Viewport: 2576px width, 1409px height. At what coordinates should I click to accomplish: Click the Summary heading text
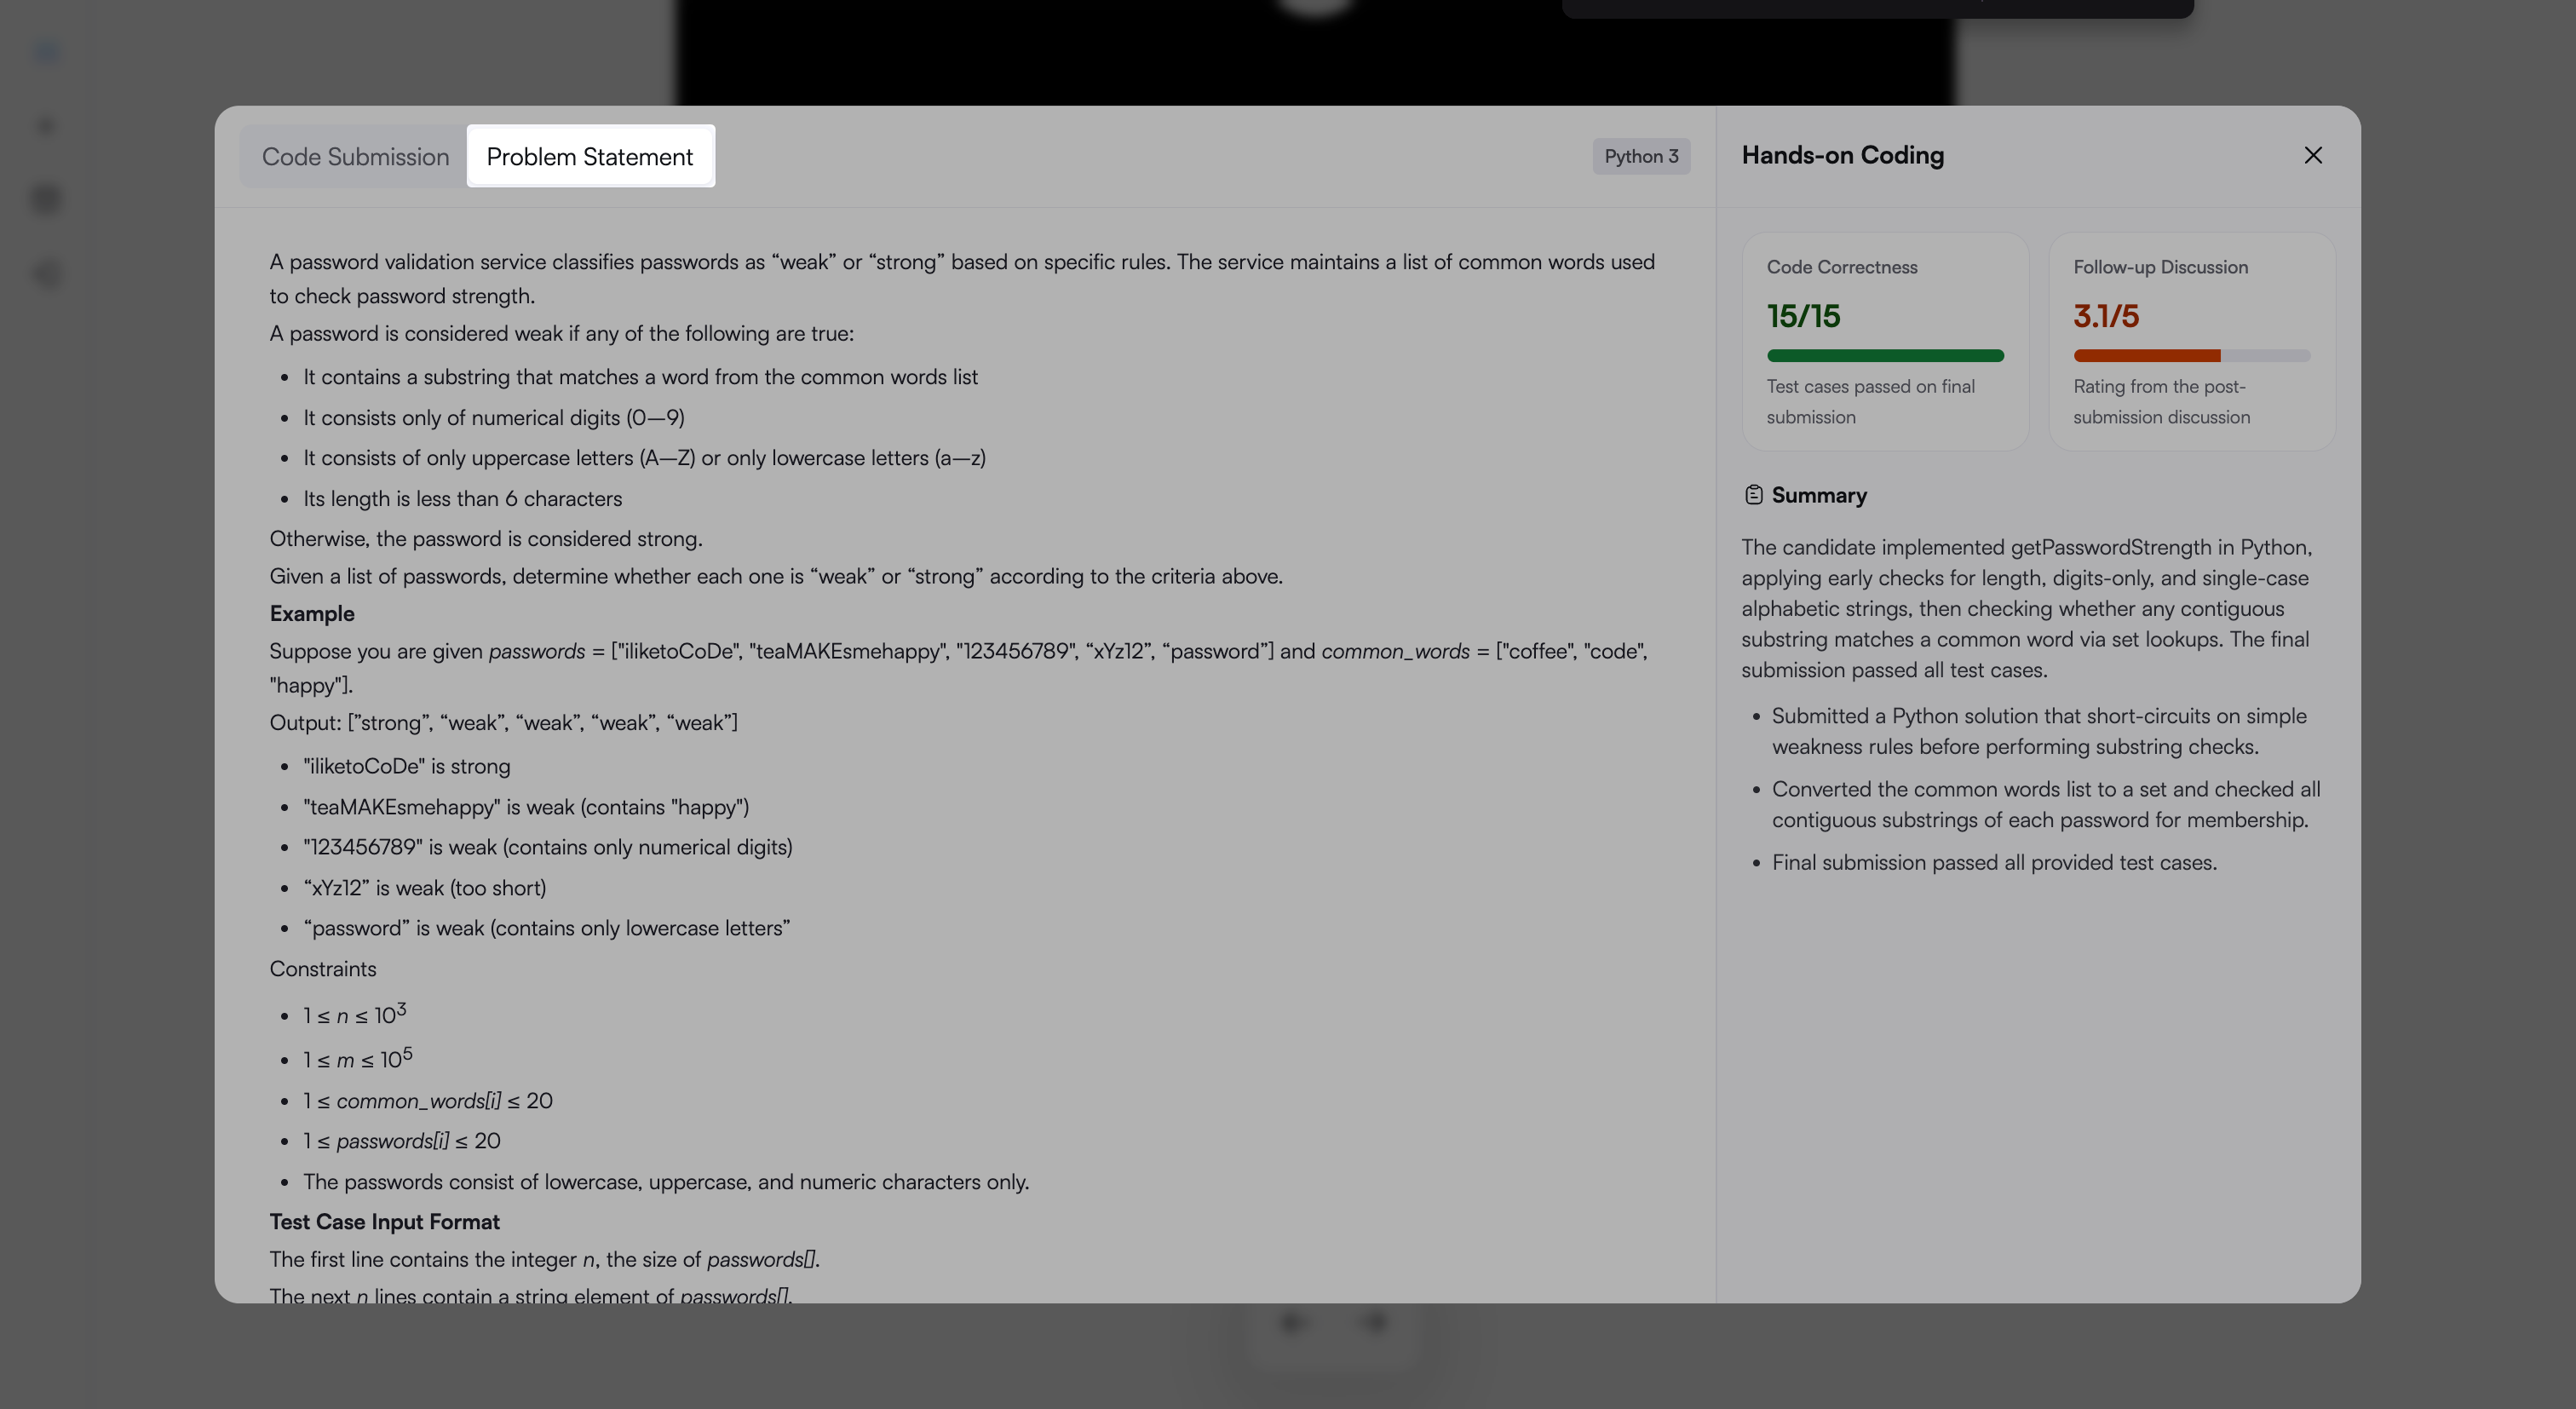click(1819, 495)
